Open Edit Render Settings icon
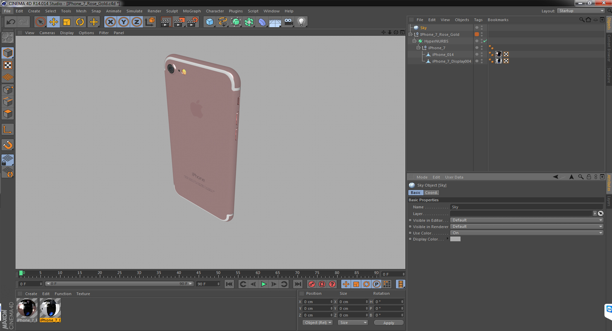 (192, 22)
